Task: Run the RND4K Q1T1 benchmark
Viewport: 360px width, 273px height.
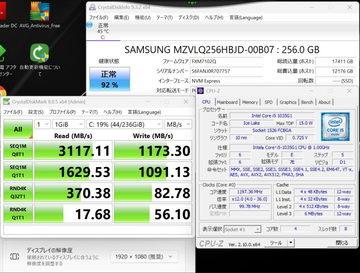Action: click(x=18, y=214)
